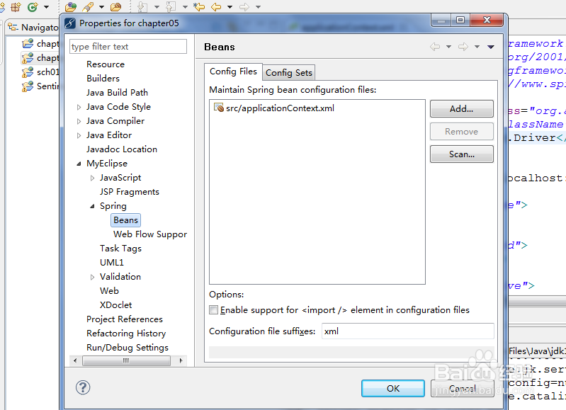Screen dimensions: 566x410
Task: Click the Add... button
Action: [462, 108]
